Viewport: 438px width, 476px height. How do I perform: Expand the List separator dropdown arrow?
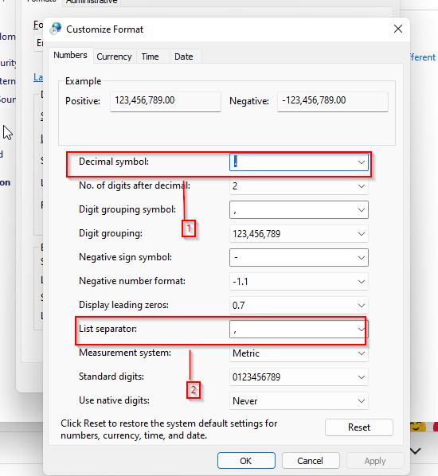click(362, 330)
